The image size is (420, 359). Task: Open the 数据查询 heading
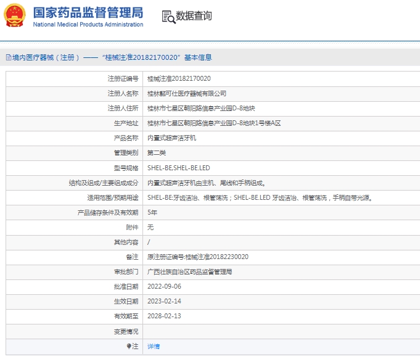click(194, 16)
